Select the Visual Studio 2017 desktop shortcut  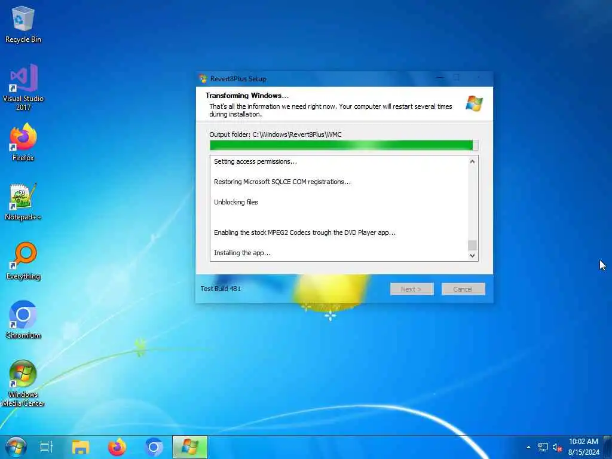click(x=23, y=87)
